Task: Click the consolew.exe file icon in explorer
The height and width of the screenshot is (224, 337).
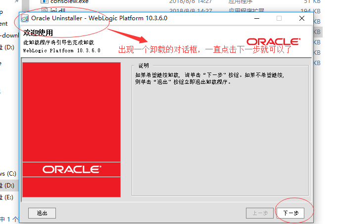Action: coord(44,1)
